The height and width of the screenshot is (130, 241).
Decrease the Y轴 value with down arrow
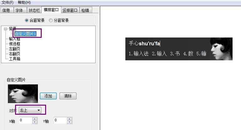70,122
